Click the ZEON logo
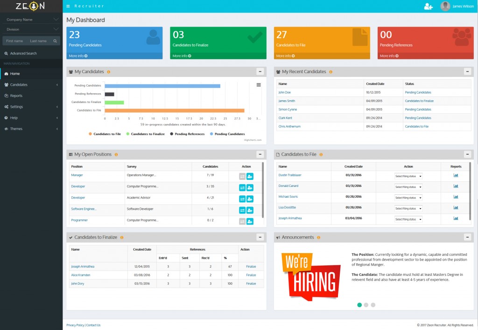The image size is (478, 330). pos(30,6)
